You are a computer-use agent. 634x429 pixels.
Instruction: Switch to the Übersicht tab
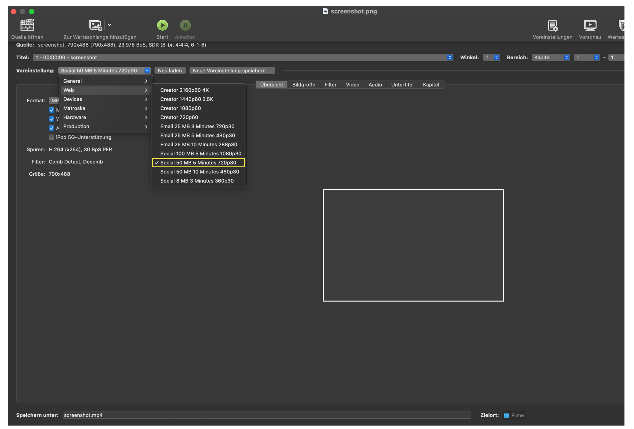click(x=272, y=85)
